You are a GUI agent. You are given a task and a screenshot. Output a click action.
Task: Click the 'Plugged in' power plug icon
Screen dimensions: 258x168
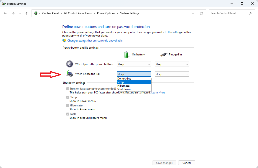(163, 54)
